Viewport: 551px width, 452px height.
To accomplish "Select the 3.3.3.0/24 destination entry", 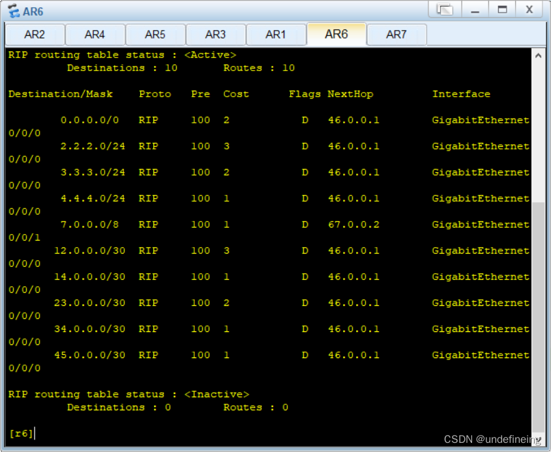I will pyautogui.click(x=93, y=172).
